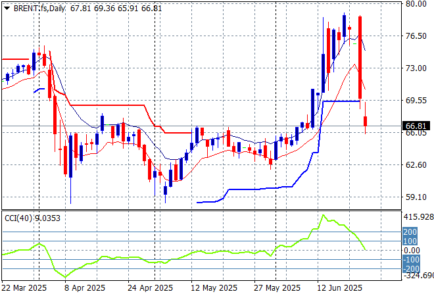This screenshot has height=296, width=434.
Task: Click the CCI 100 level label
Action: (410, 241)
